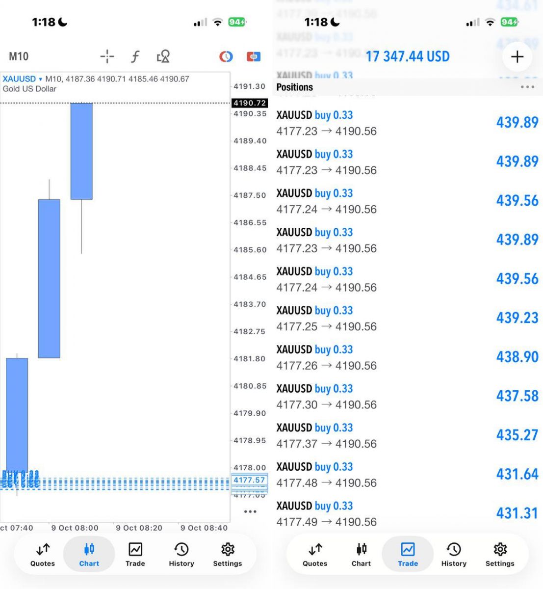Select the position opened at 4177.37
Image resolution: width=543 pixels, height=589 pixels.
pyautogui.click(x=408, y=435)
